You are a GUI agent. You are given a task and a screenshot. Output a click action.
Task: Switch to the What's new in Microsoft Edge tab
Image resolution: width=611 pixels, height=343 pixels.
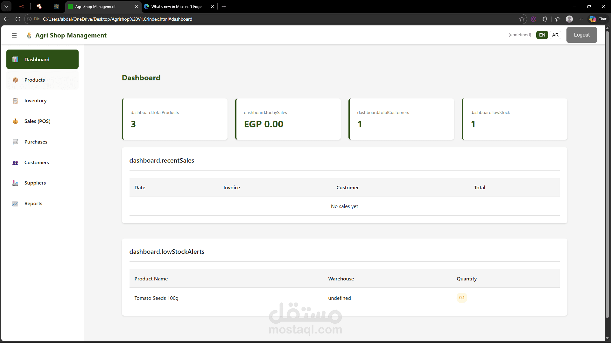176,6
